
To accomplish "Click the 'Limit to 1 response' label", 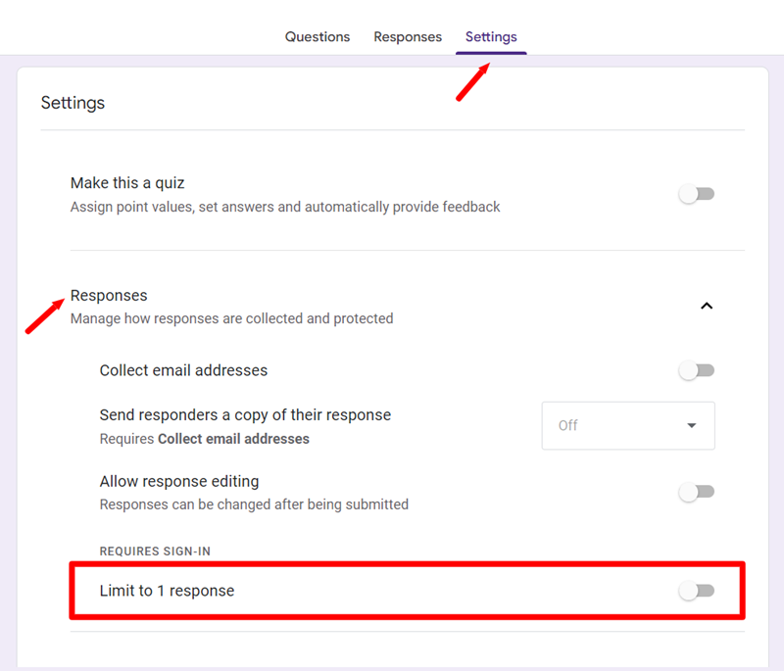I will pos(167,591).
